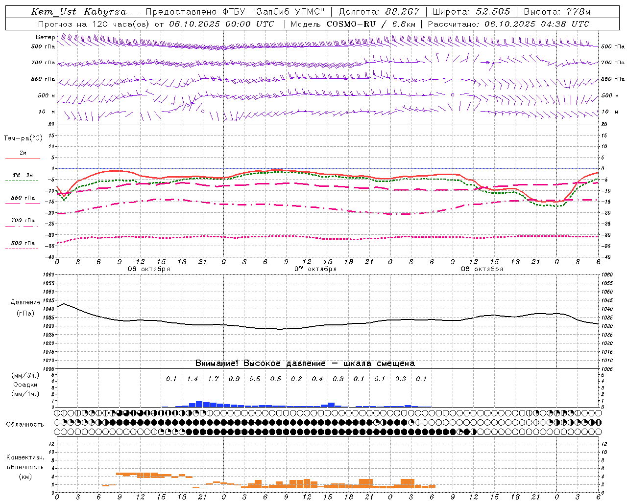Click the high pressure warning Внимание! text
The height and width of the screenshot is (501, 627).
click(x=305, y=364)
